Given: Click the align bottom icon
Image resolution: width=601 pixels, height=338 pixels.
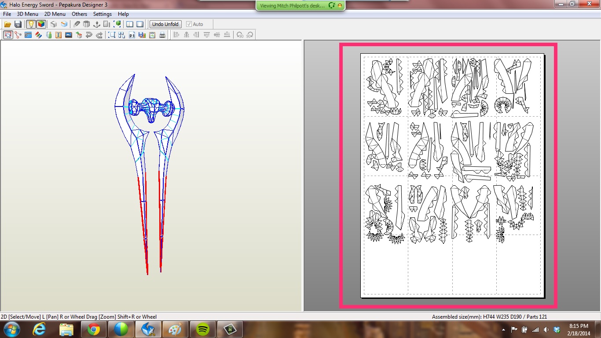Looking at the screenshot, I should point(227,35).
